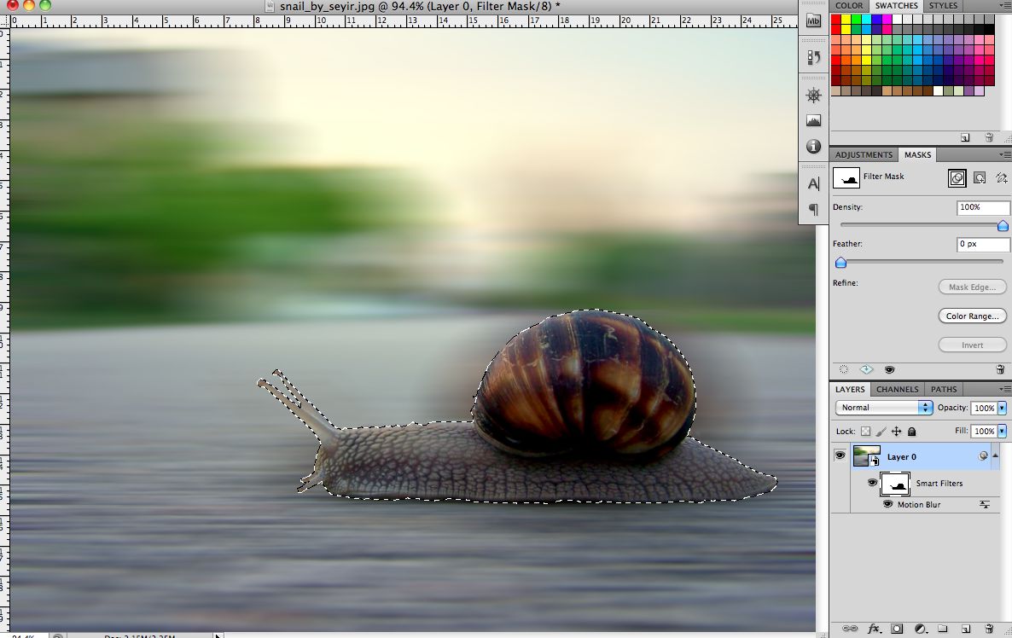Open the layer Opacity dropdown arrow
This screenshot has height=638, width=1012.
click(1002, 408)
